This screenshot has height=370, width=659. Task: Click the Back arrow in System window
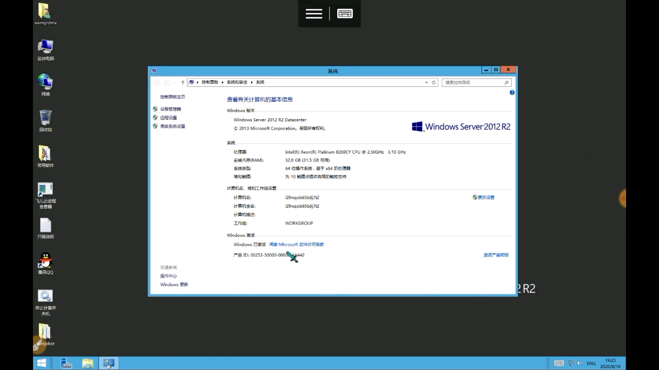tap(157, 82)
